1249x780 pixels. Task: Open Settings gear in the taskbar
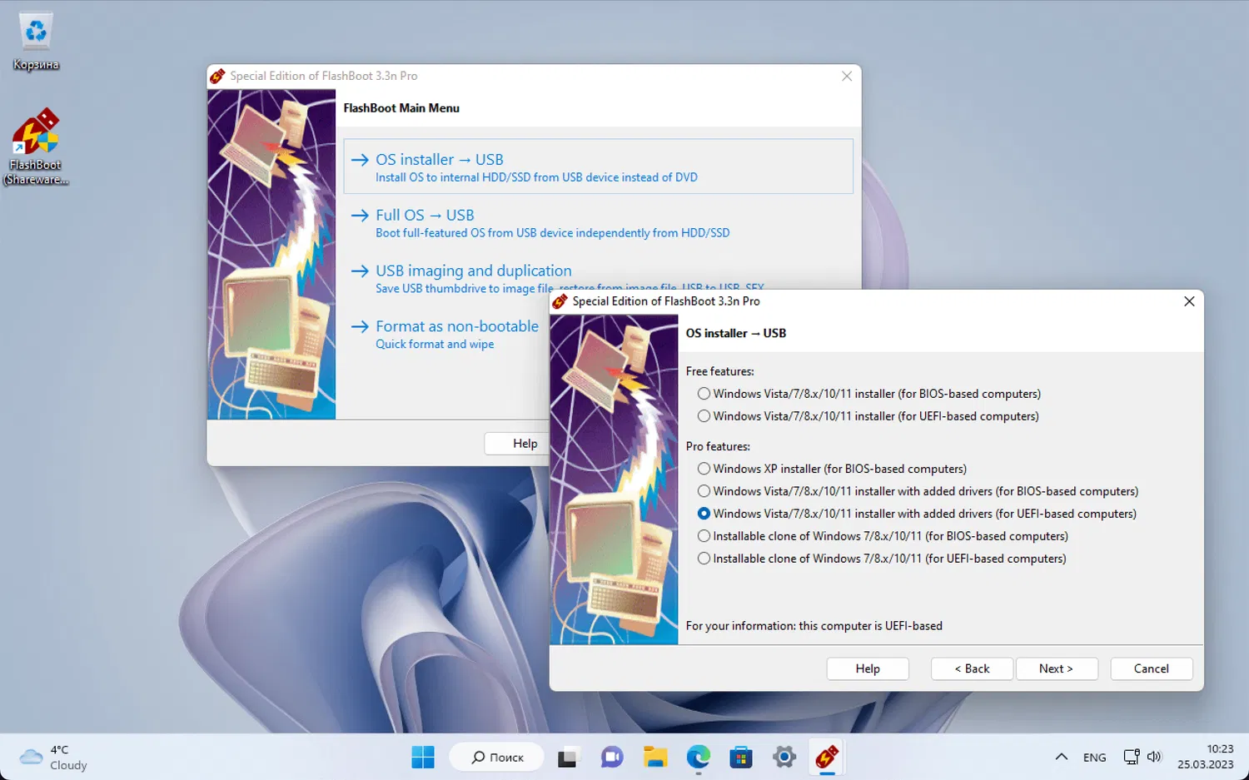pyautogui.click(x=784, y=758)
